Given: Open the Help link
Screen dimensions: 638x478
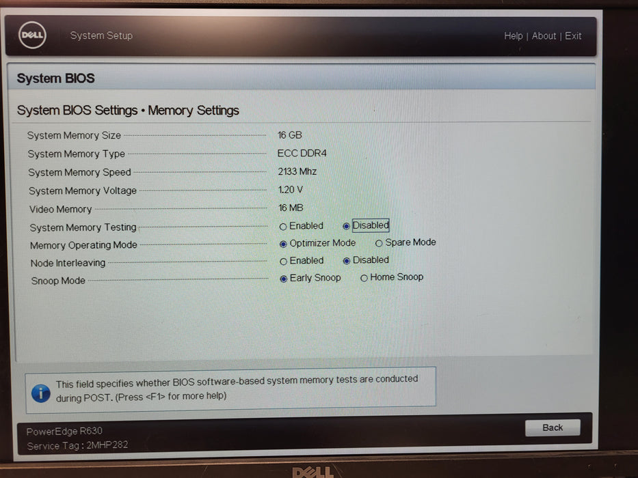Looking at the screenshot, I should 513,36.
